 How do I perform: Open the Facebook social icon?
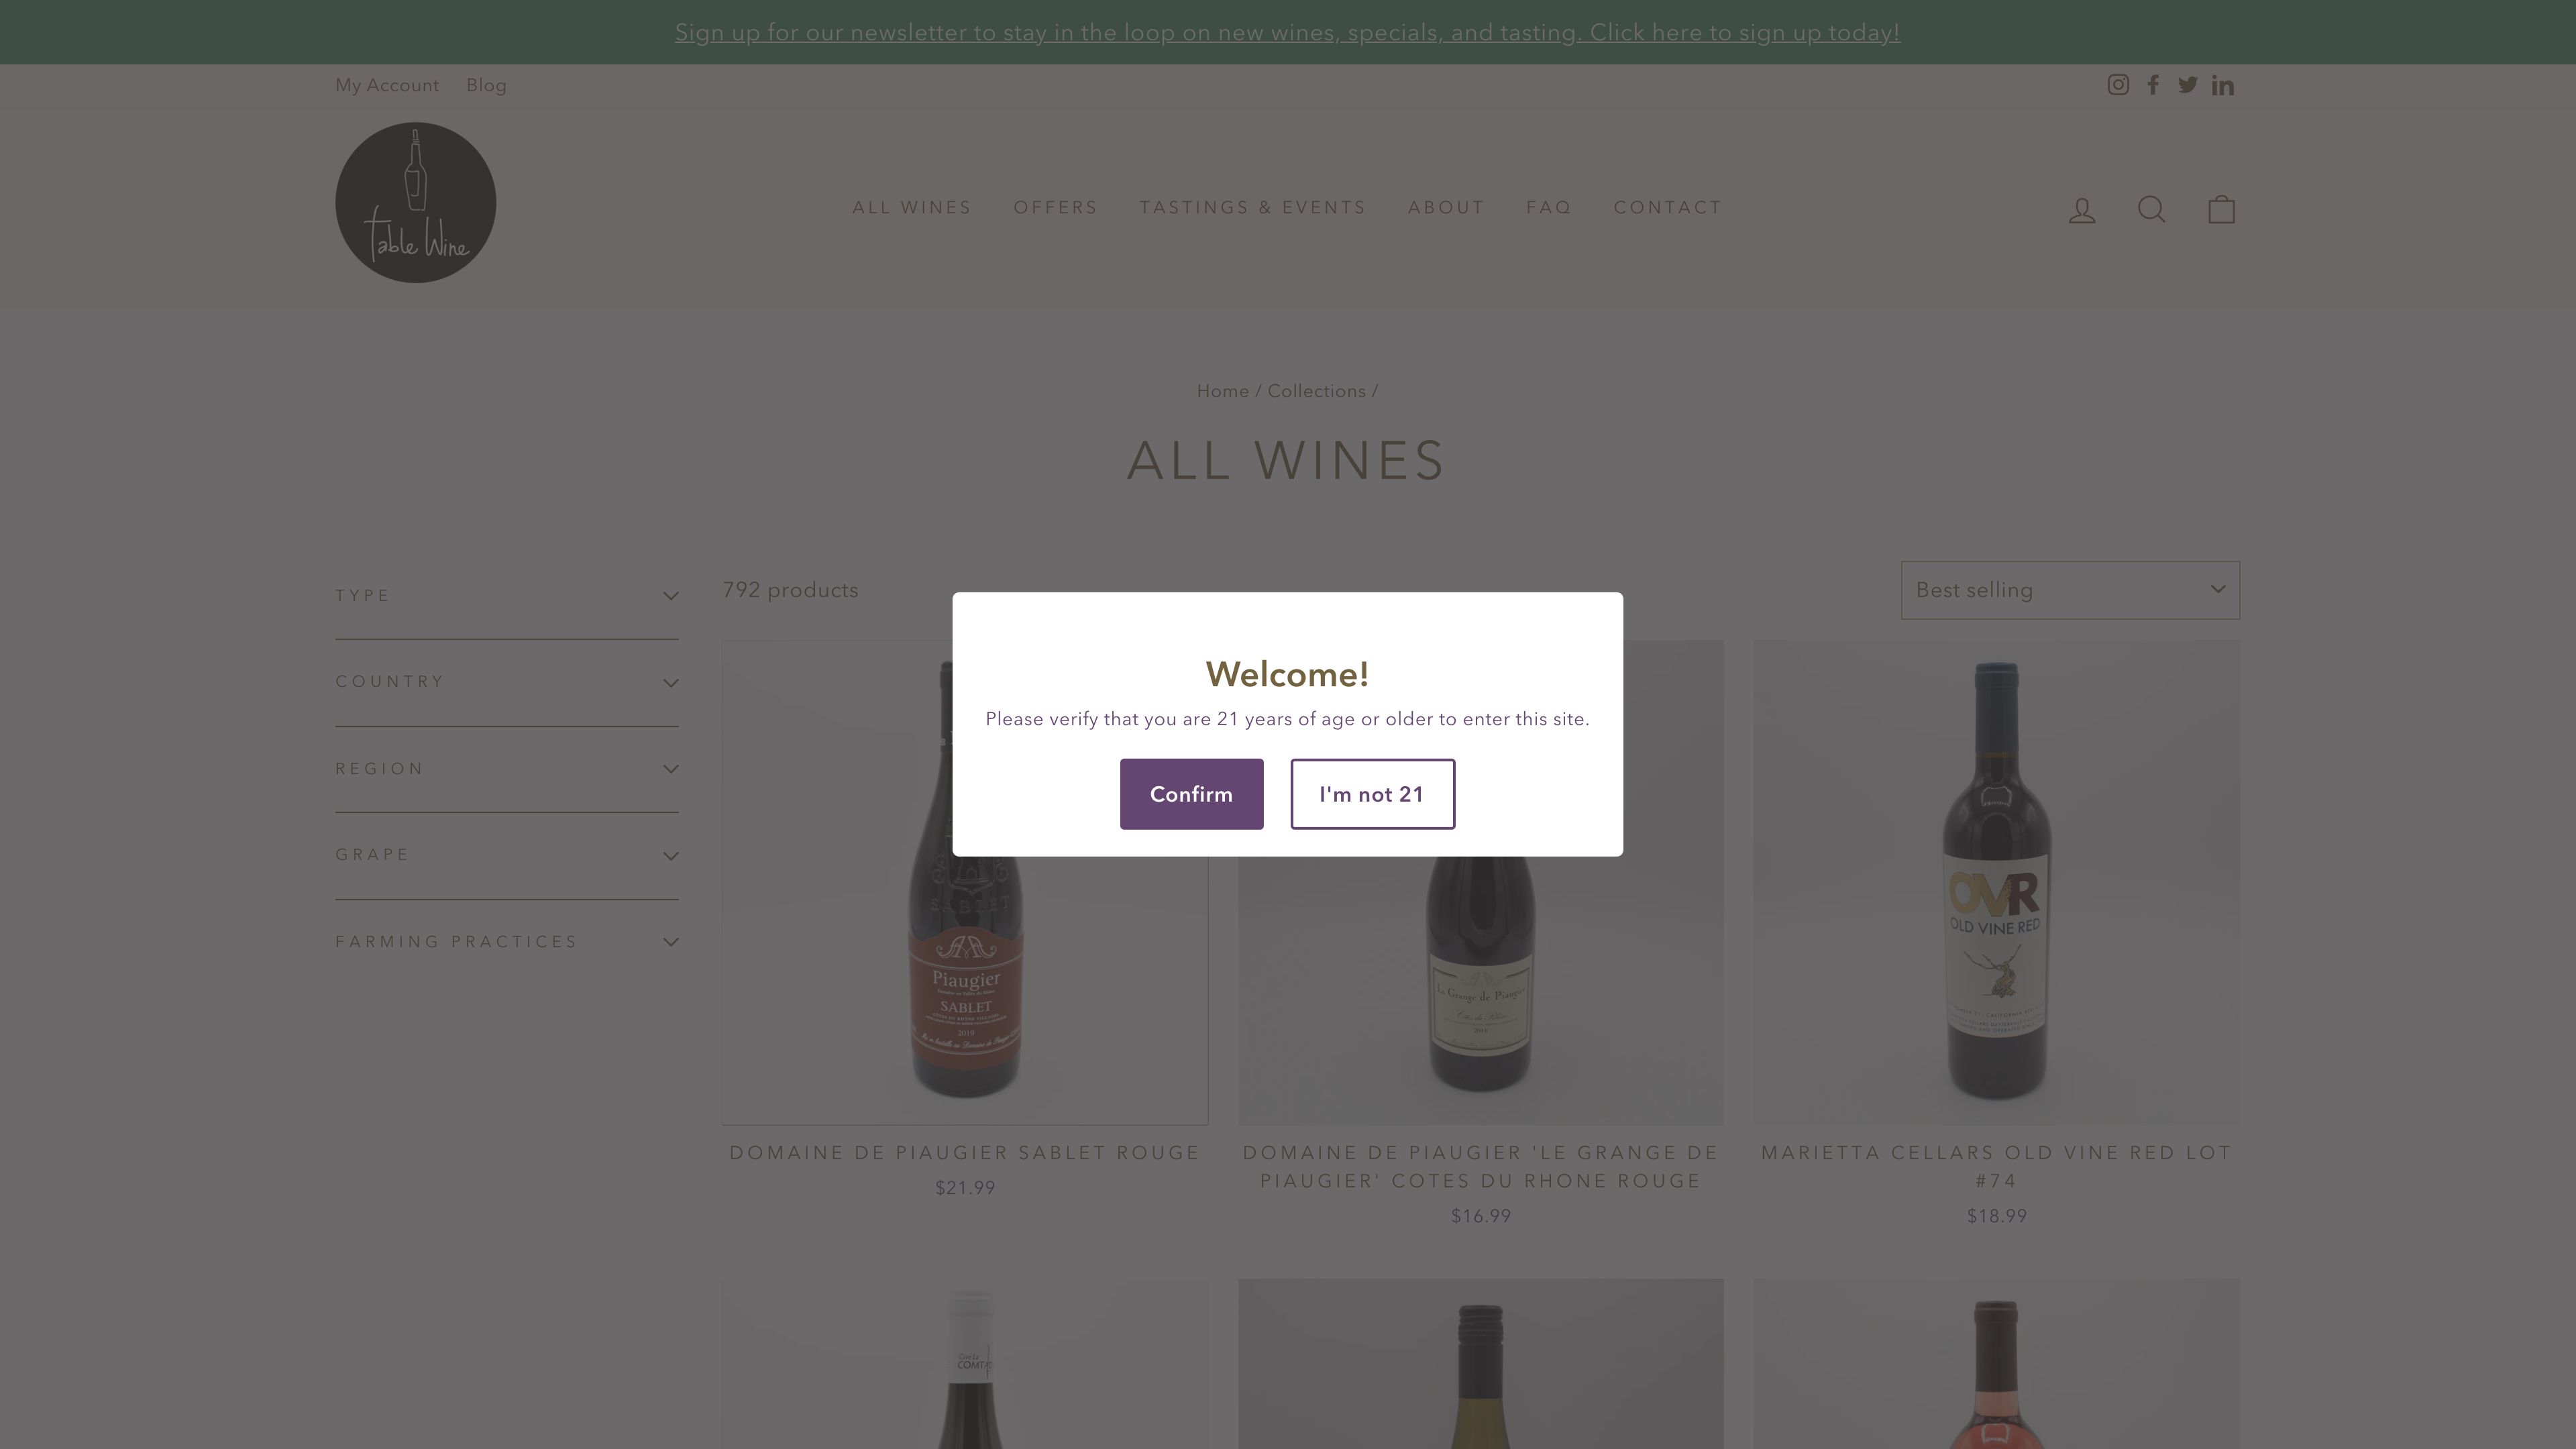(x=2153, y=85)
